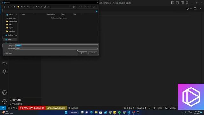Go up one folder level in dialog
This screenshot has width=204, height=115.
pos(14,7)
